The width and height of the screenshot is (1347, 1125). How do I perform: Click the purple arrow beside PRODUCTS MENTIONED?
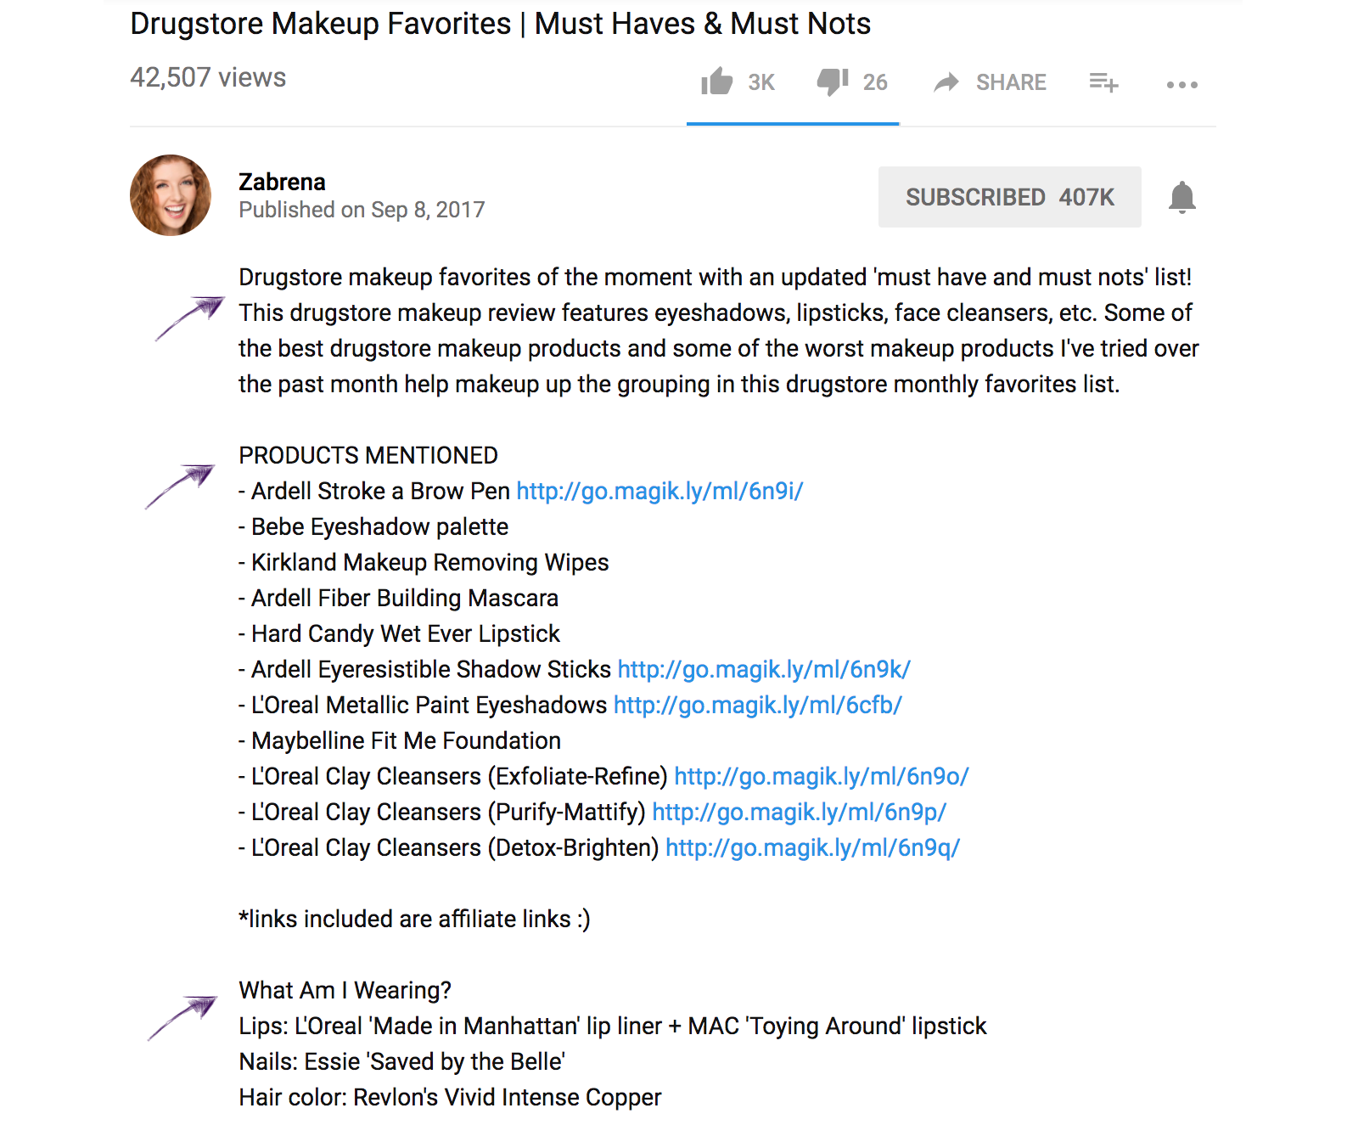tap(180, 487)
